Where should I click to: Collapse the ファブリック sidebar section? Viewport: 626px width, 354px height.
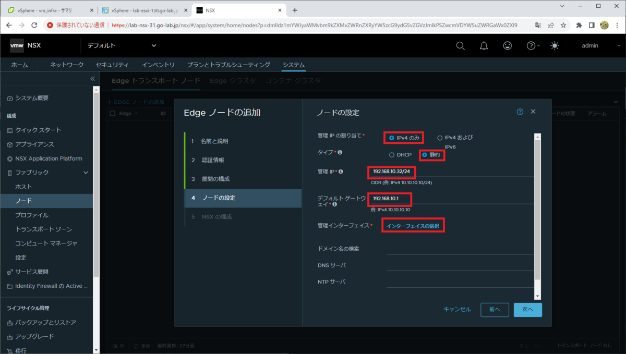pos(86,173)
